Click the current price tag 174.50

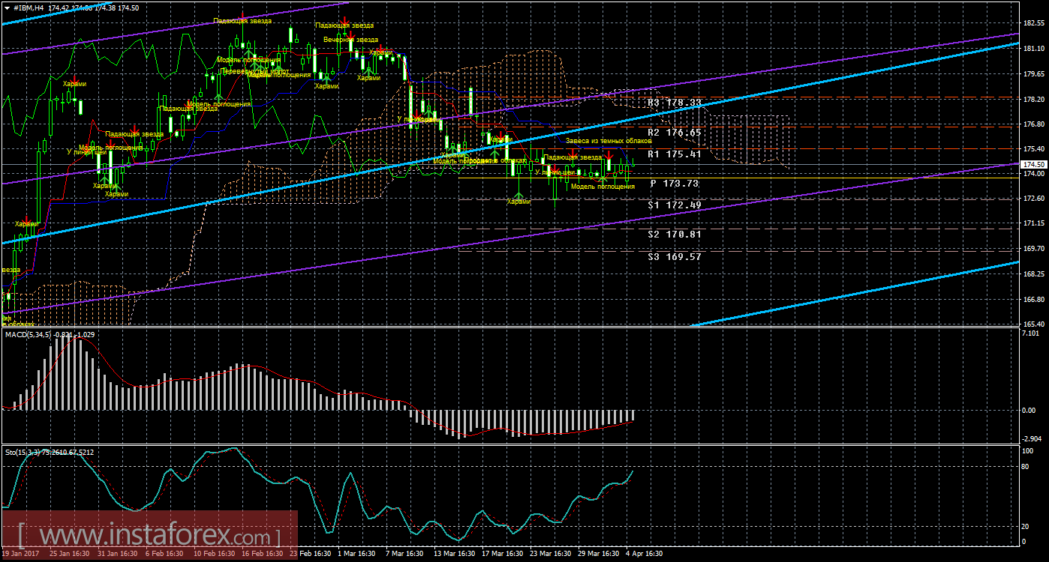pyautogui.click(x=1033, y=164)
